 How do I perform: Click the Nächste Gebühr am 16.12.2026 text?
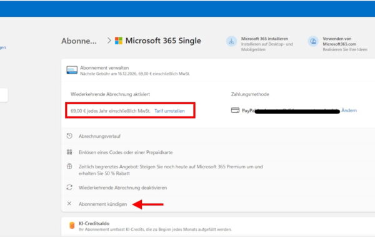click(x=135, y=74)
